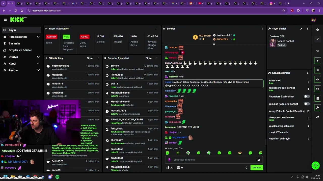Open the AI chat moderation external link icon
This screenshot has height=181, width=323.
click(308, 111)
